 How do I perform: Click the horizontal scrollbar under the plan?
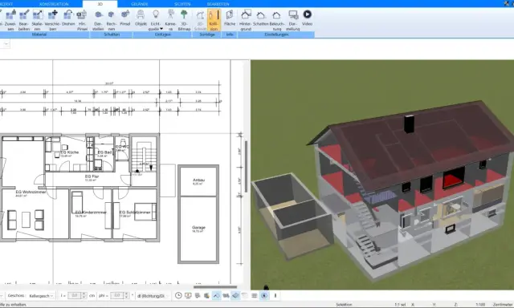(x=215, y=287)
